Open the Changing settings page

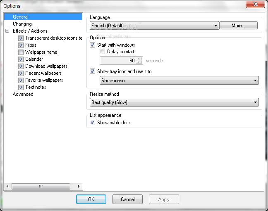22,24
